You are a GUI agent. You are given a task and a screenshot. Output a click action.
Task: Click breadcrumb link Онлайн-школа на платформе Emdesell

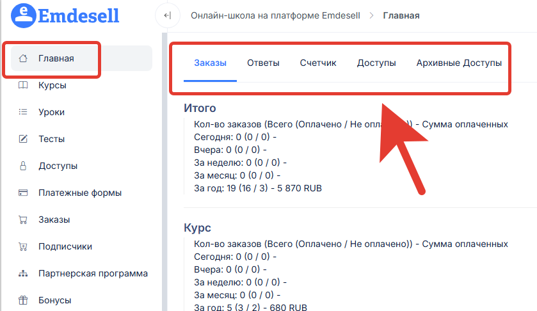coord(275,15)
